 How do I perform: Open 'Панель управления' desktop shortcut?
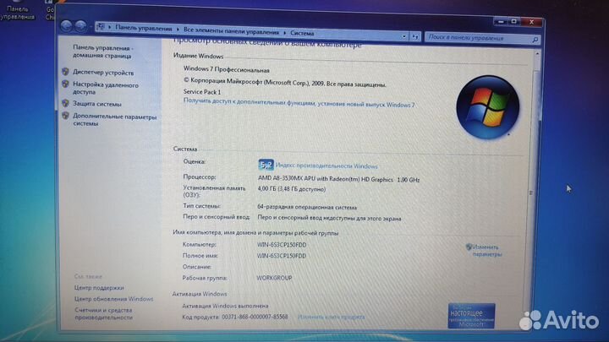(x=18, y=10)
